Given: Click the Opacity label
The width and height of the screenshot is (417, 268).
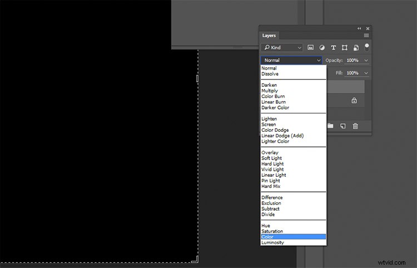Looking at the screenshot, I should (334, 61).
